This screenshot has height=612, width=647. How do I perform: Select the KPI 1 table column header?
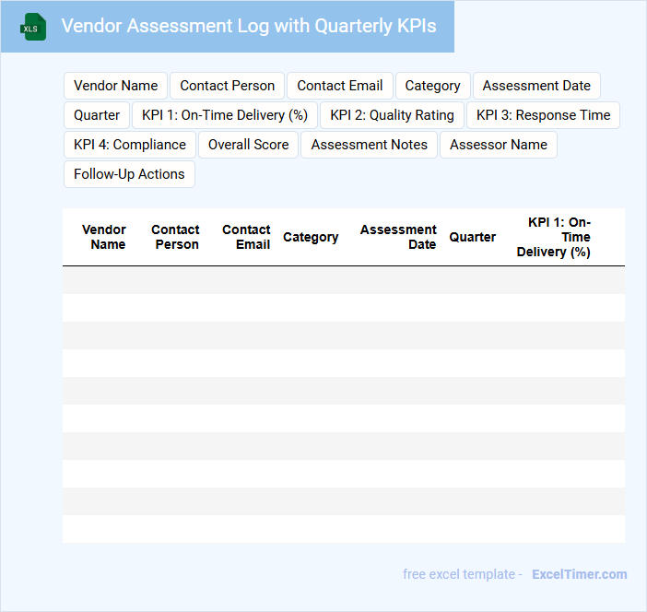(554, 237)
